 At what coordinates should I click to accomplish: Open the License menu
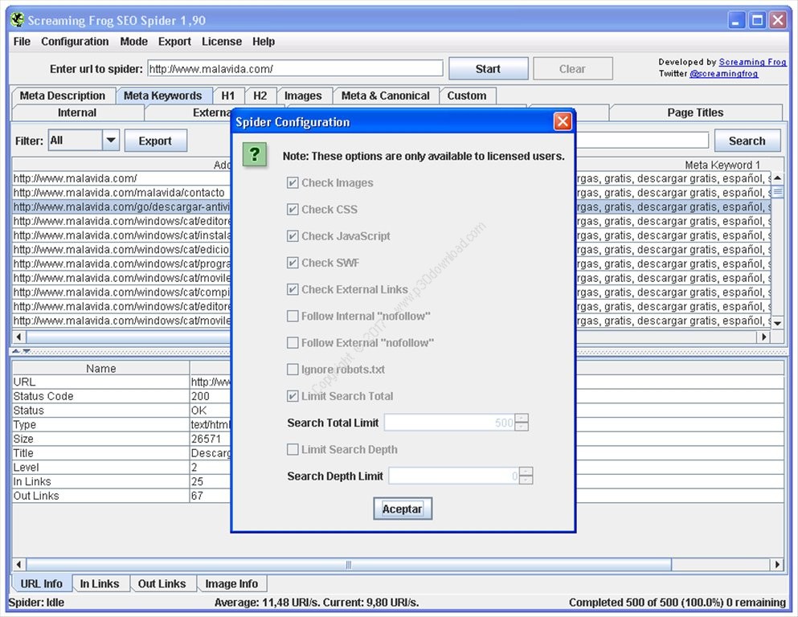coord(222,42)
